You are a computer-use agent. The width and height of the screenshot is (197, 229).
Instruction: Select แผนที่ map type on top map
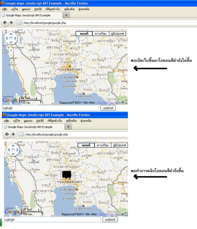click(84, 34)
